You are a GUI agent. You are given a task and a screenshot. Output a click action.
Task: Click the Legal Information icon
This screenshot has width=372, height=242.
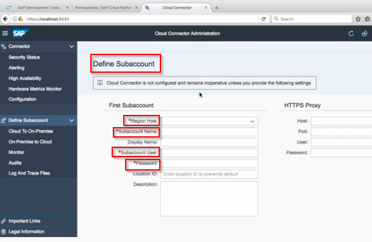coord(3,232)
